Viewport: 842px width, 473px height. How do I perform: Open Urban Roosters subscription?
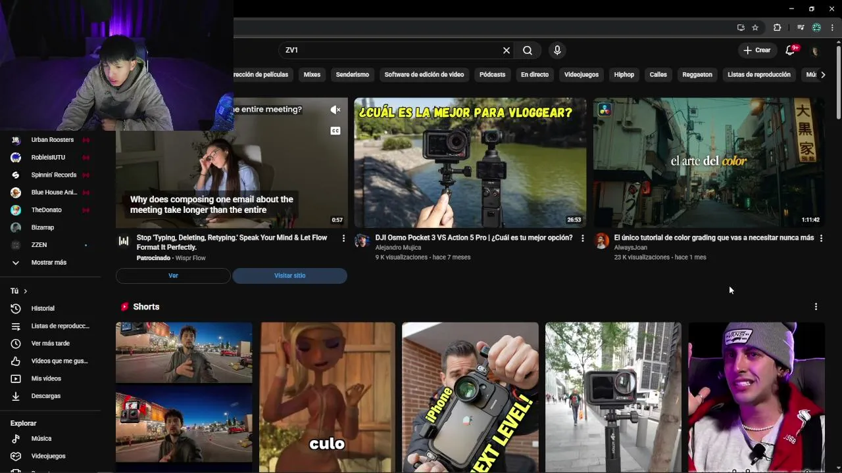(x=52, y=140)
